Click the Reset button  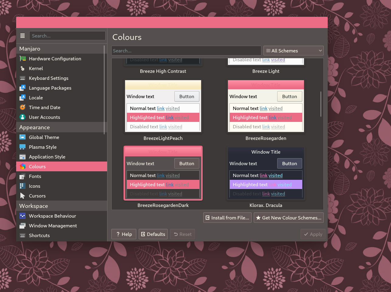coord(183,234)
